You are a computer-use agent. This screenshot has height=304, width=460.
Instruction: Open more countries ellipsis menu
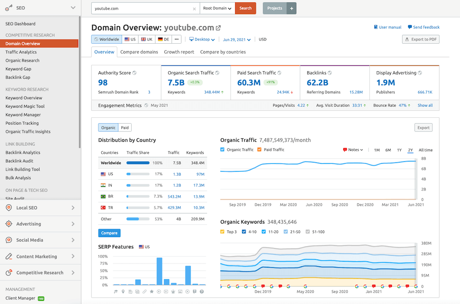(x=176, y=39)
